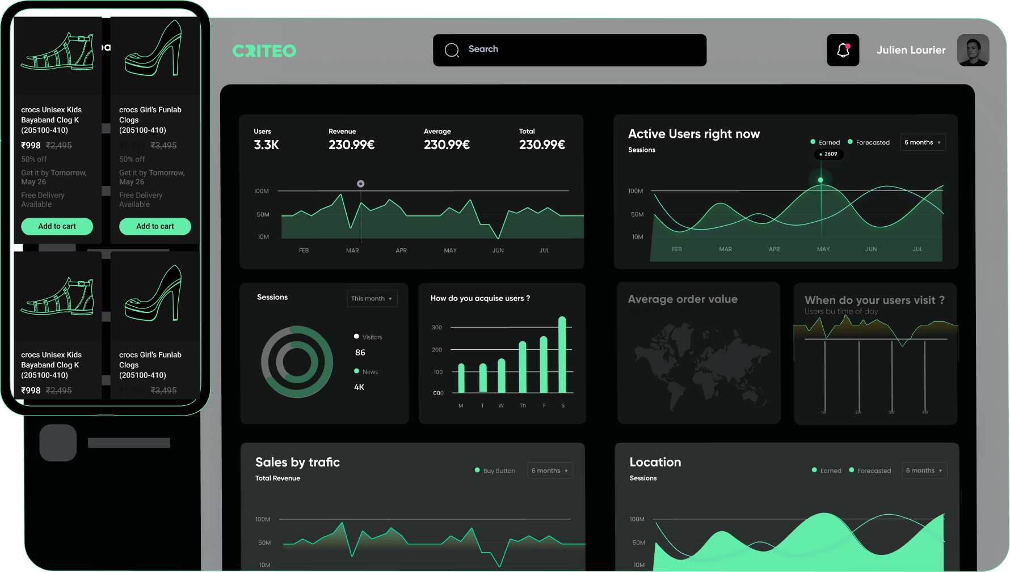Add crocs Unisex Kids Bayaband Clog to cart
Viewport: 1010px width, 572px height.
pos(57,226)
